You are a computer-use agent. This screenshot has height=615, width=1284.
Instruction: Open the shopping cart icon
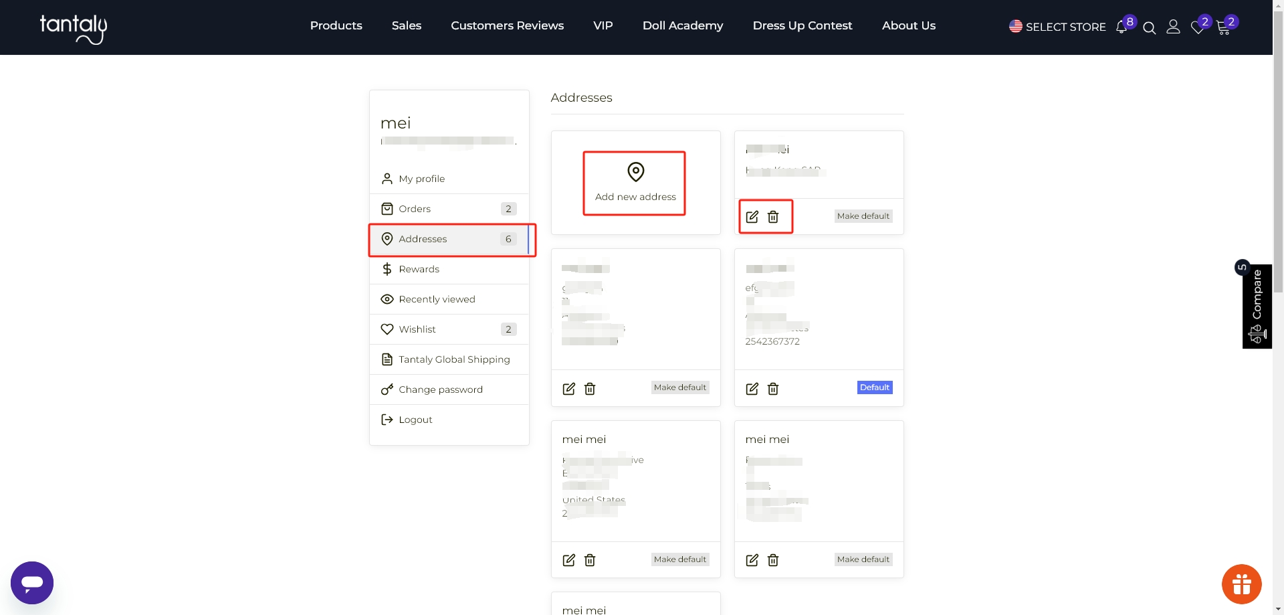pyautogui.click(x=1223, y=28)
